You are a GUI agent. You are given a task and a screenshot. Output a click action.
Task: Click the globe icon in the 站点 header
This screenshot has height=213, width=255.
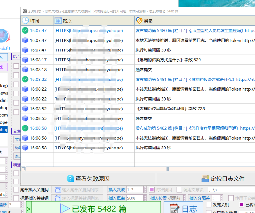pos(58,21)
